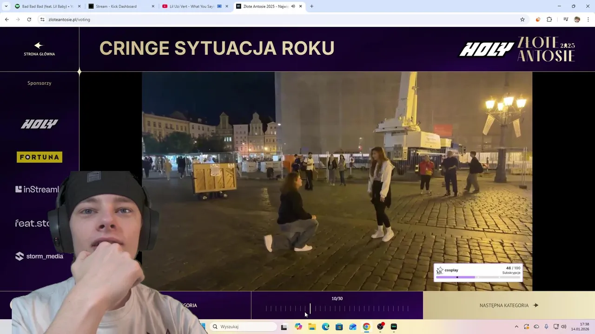Open the media control icon in Chrome toolbar
Image resolution: width=595 pixels, height=334 pixels.
point(566,19)
